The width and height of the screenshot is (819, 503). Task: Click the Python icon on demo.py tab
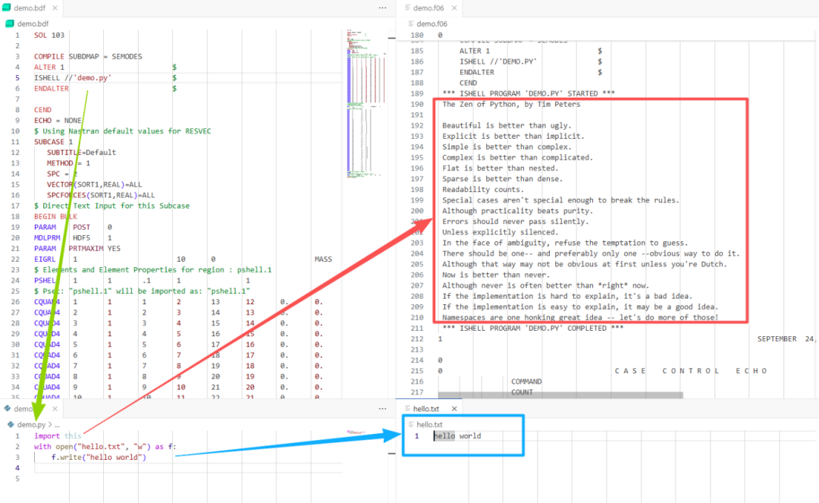pos(8,408)
